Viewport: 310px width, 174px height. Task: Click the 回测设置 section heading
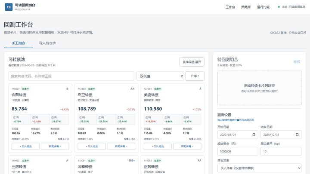(x=224, y=115)
